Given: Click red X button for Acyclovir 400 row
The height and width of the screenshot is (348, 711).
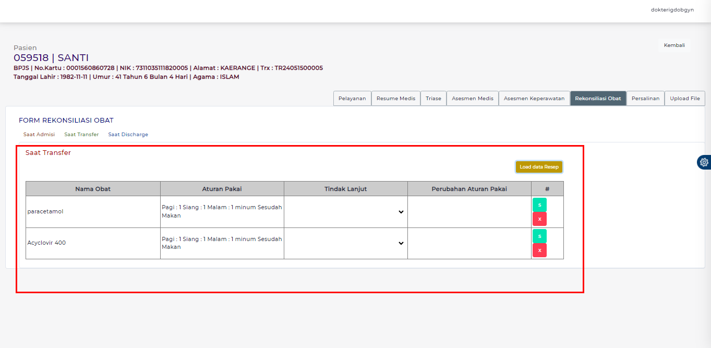Looking at the screenshot, I should (x=539, y=250).
